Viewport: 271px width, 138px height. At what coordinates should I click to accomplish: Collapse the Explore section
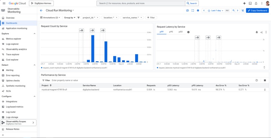[x=34, y=34]
